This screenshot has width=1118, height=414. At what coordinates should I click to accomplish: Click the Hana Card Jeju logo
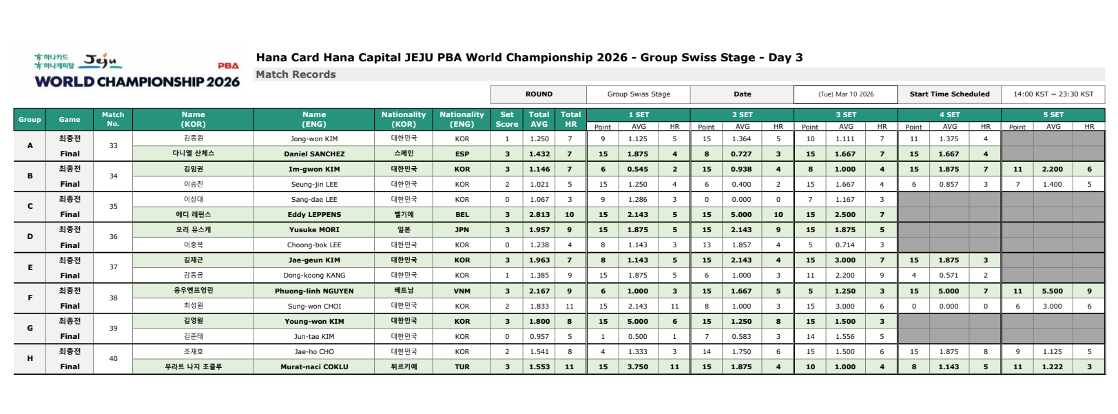[x=78, y=61]
